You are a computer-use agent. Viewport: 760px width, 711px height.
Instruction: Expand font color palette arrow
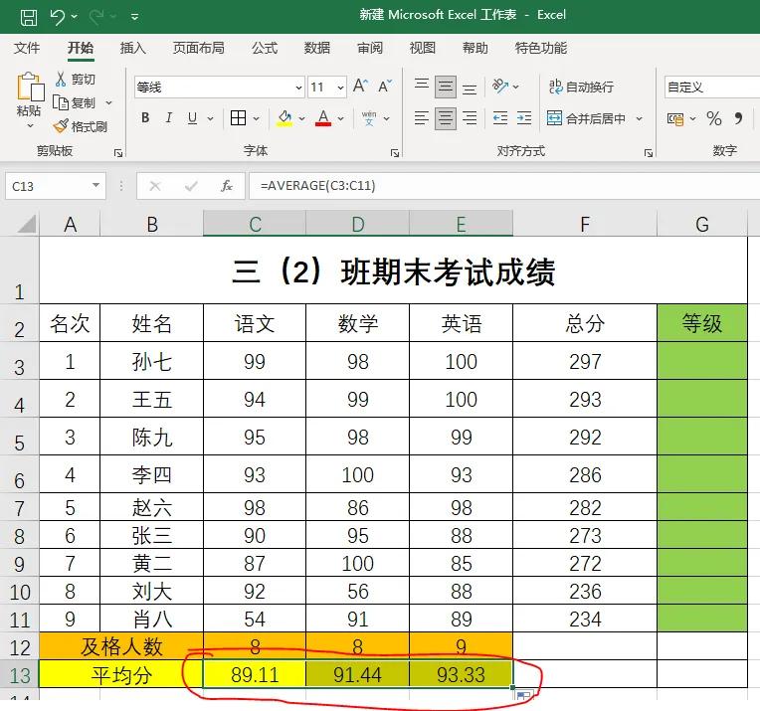click(341, 118)
